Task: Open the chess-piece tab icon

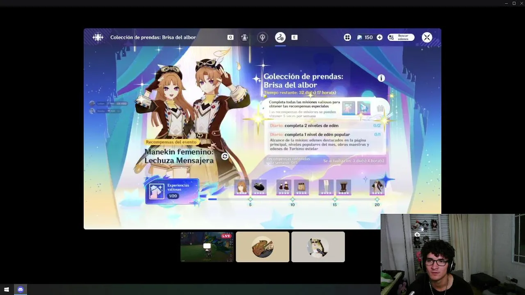Action: pyautogui.click(x=244, y=37)
